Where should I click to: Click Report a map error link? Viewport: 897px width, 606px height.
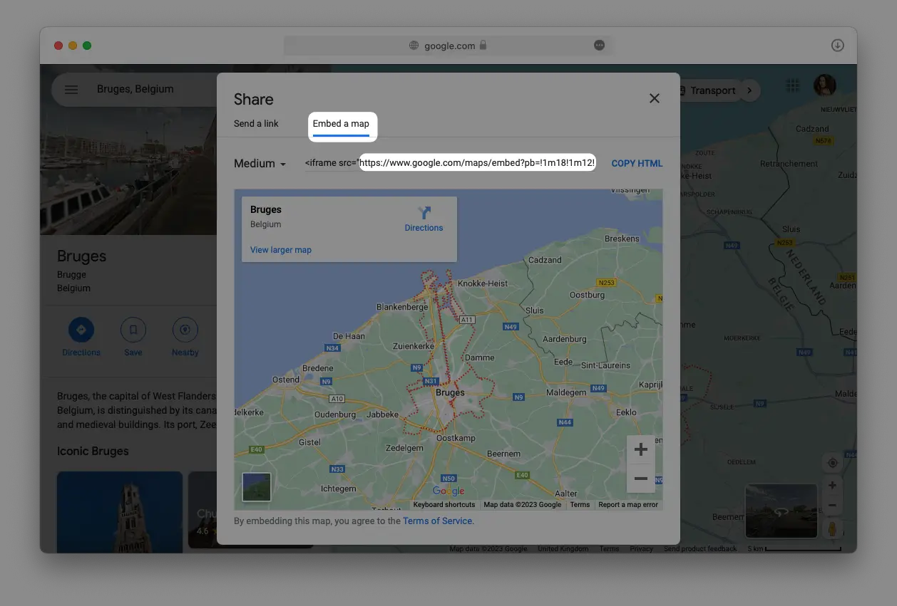[x=628, y=505]
